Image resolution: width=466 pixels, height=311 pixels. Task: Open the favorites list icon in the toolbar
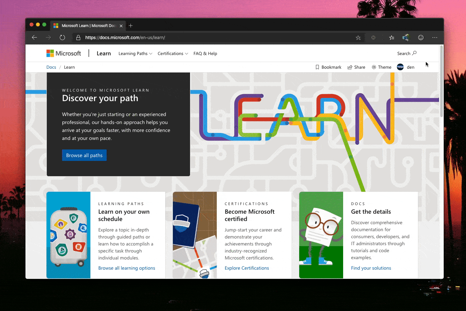pyautogui.click(x=392, y=38)
